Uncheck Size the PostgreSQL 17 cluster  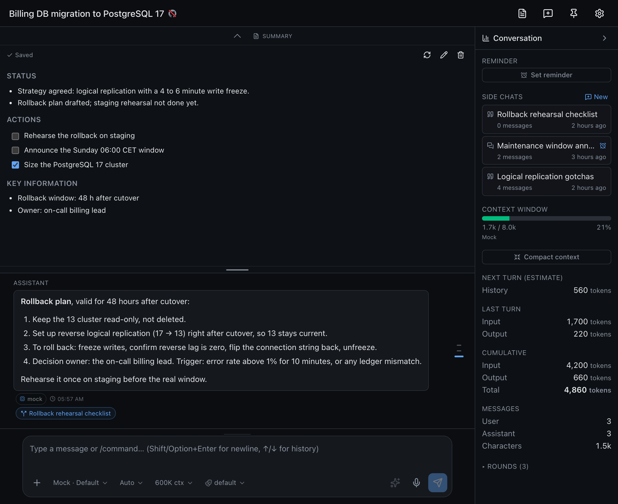(x=15, y=165)
